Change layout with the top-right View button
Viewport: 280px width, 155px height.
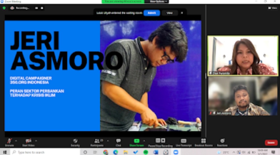272,8
